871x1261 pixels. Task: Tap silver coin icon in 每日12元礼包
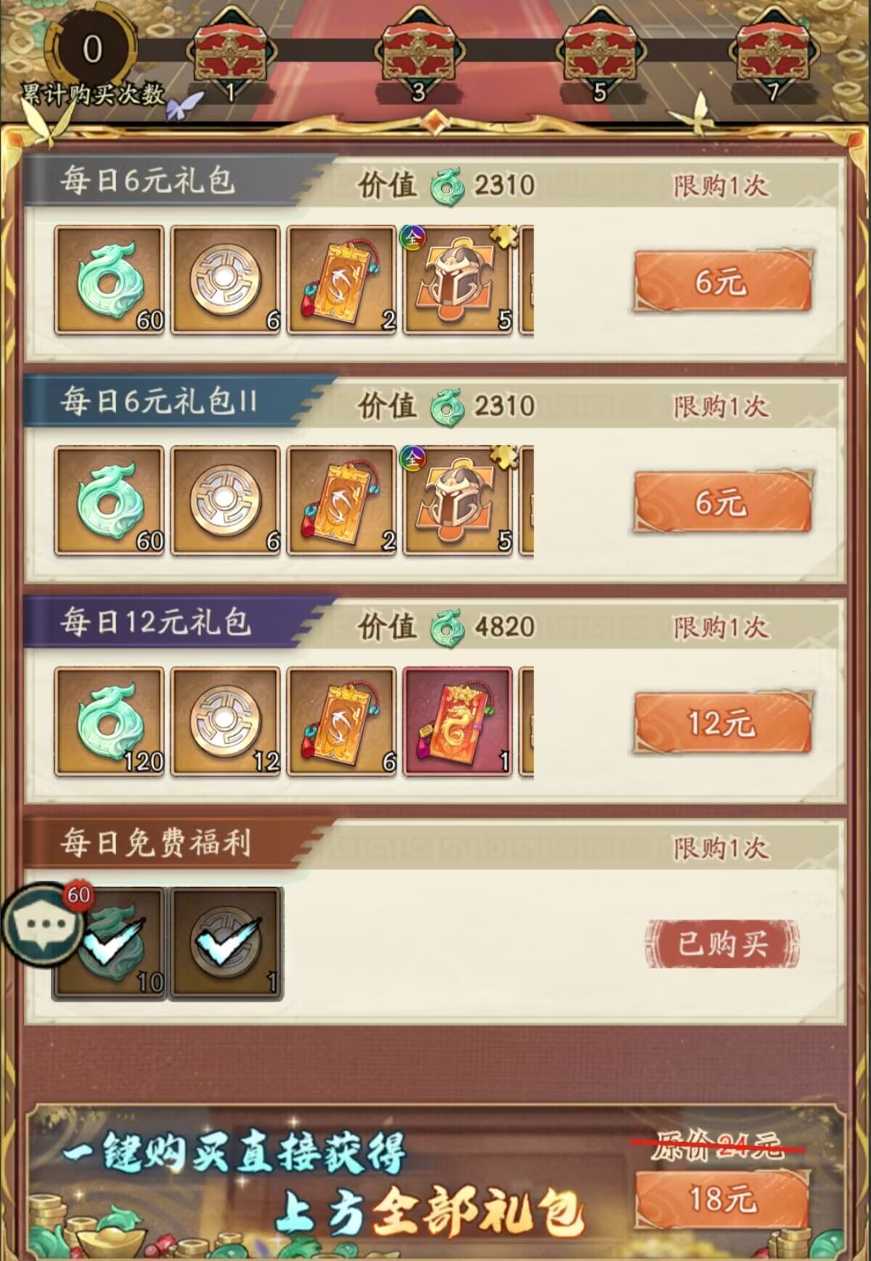(226, 722)
